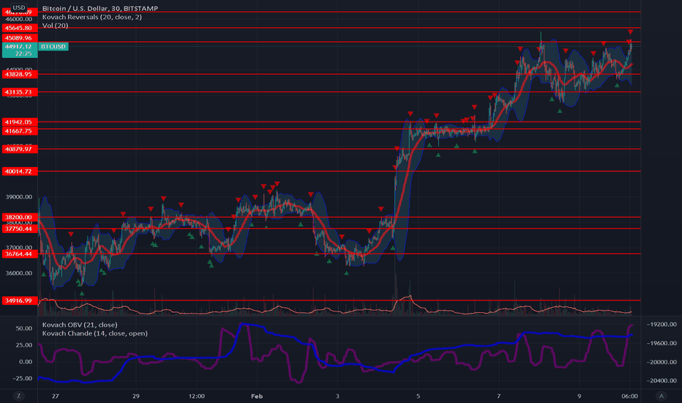Screen dimensions: 682x403
Task: Click the 36000.00 price axis tick
Action: pyautogui.click(x=19, y=273)
